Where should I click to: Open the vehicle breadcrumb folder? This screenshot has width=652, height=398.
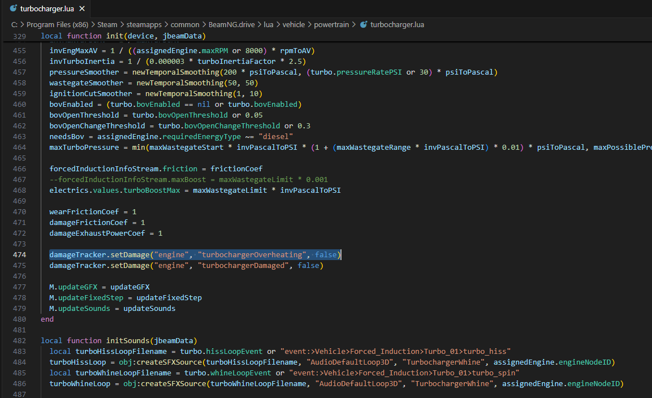point(293,24)
